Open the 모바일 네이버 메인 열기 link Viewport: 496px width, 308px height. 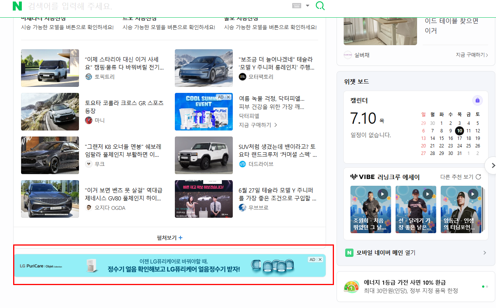pyautogui.click(x=386, y=253)
